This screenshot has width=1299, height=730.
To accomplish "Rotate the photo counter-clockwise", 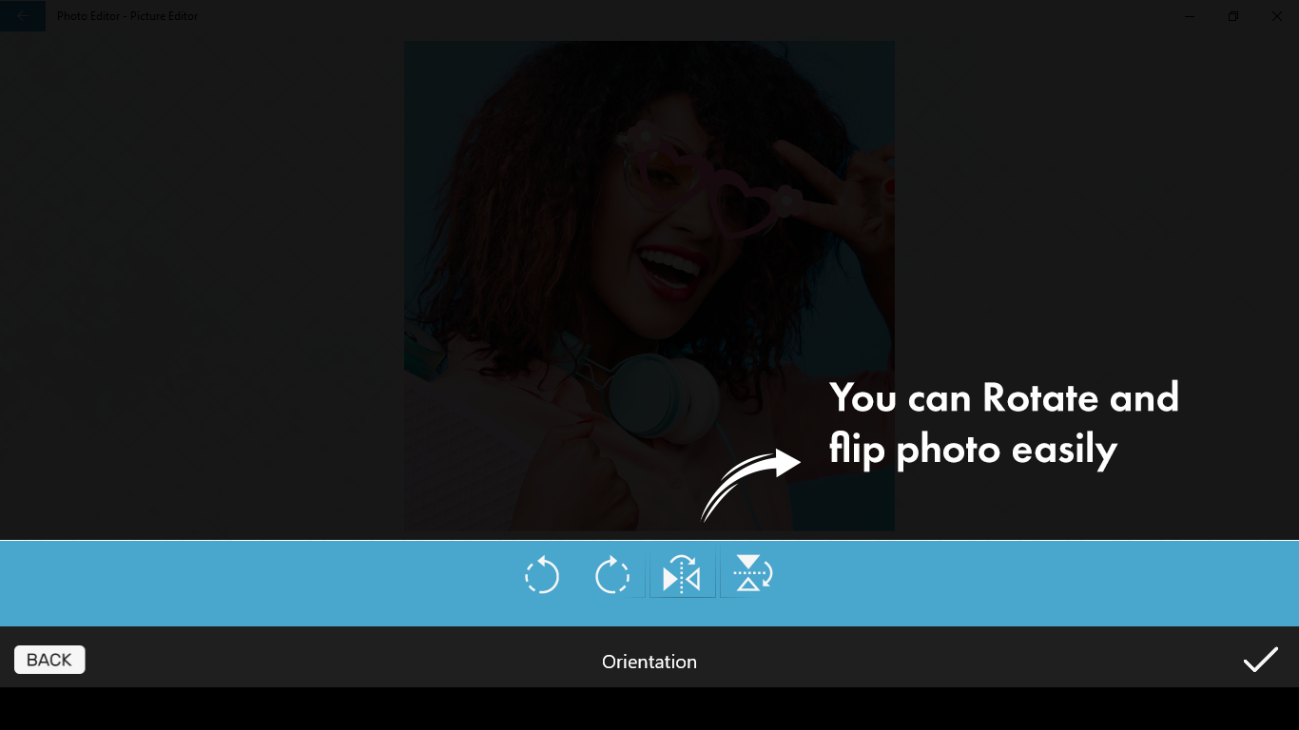I will coord(542,575).
